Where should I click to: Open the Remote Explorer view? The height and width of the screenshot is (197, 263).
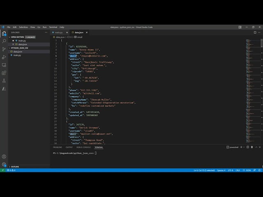4,65
